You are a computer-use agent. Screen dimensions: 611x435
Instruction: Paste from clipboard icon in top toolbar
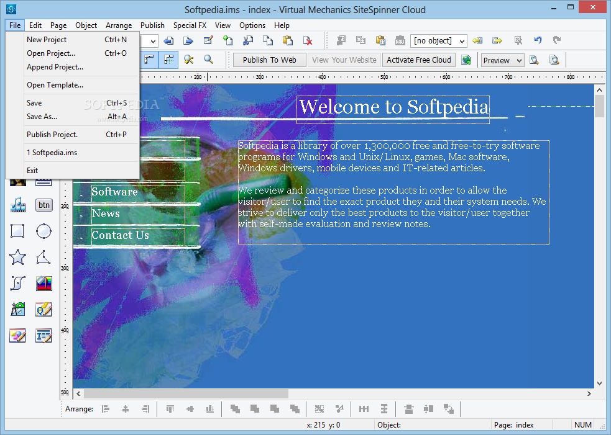[x=288, y=40]
